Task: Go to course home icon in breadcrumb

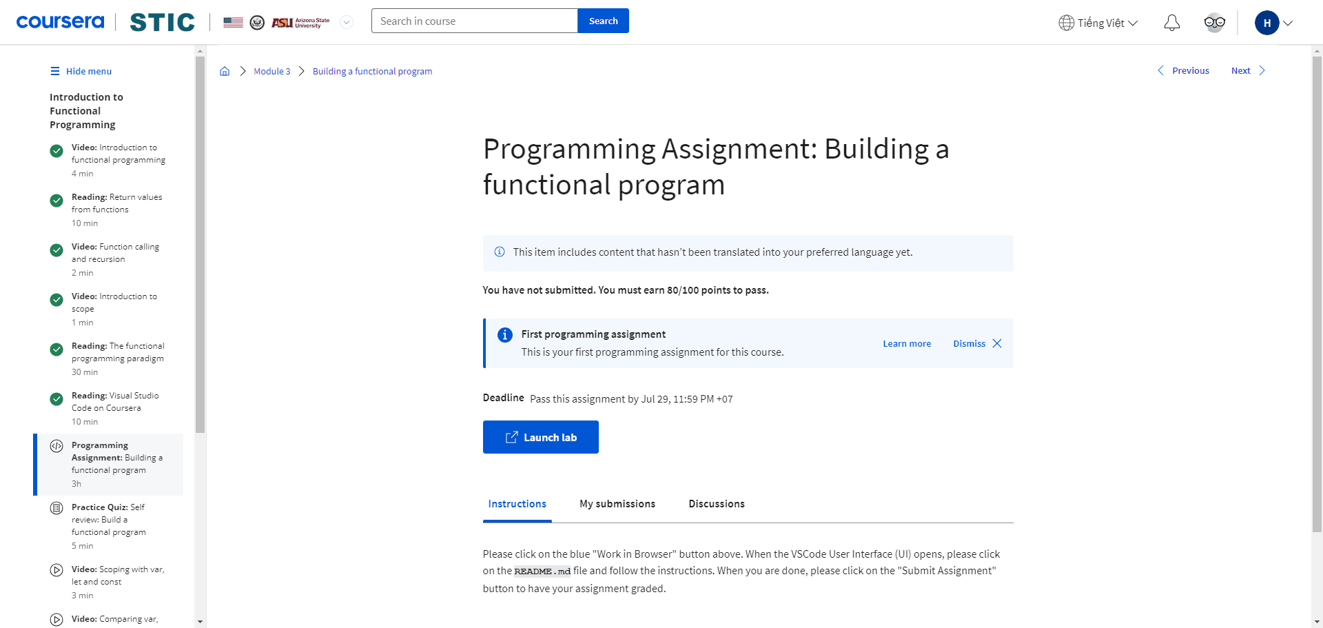Action: pyautogui.click(x=225, y=71)
